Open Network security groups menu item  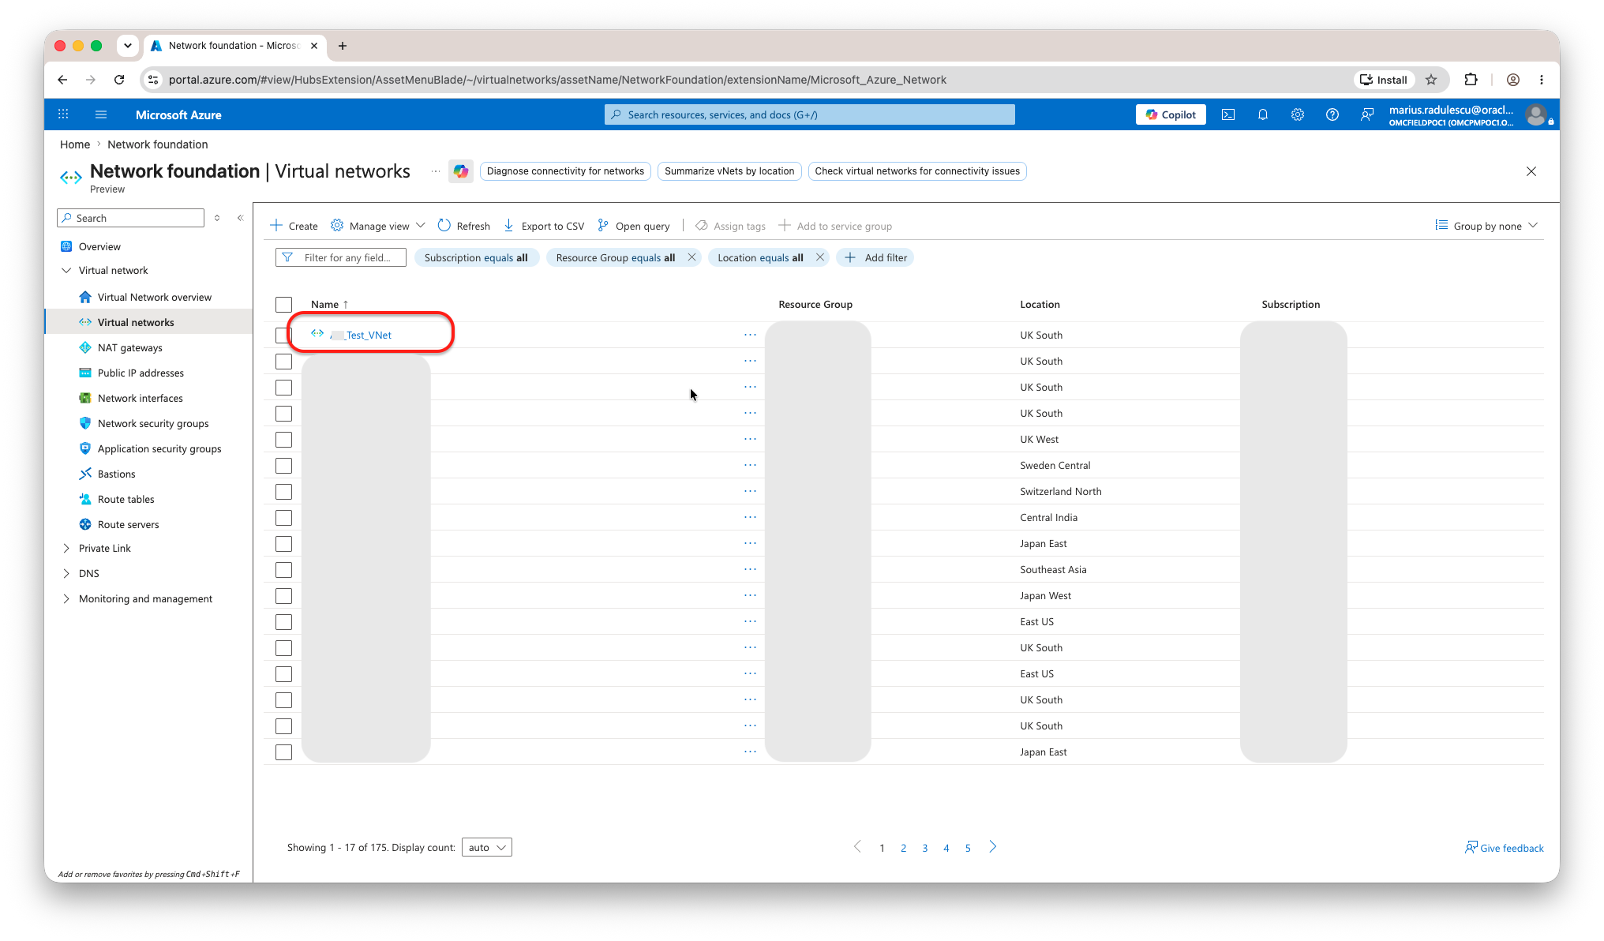[x=153, y=423]
